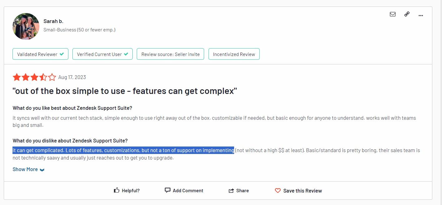The height and width of the screenshot is (205, 442).
Task: Click the review title heading
Action: pyautogui.click(x=125, y=91)
